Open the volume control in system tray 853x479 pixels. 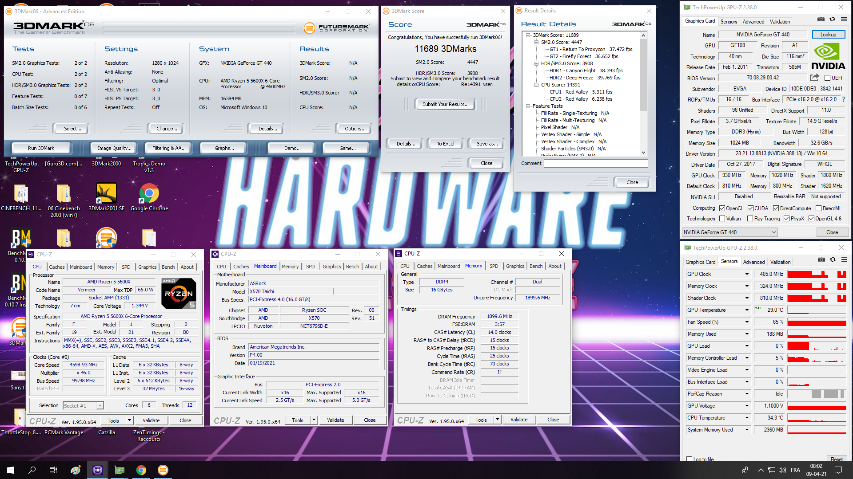tap(782, 470)
